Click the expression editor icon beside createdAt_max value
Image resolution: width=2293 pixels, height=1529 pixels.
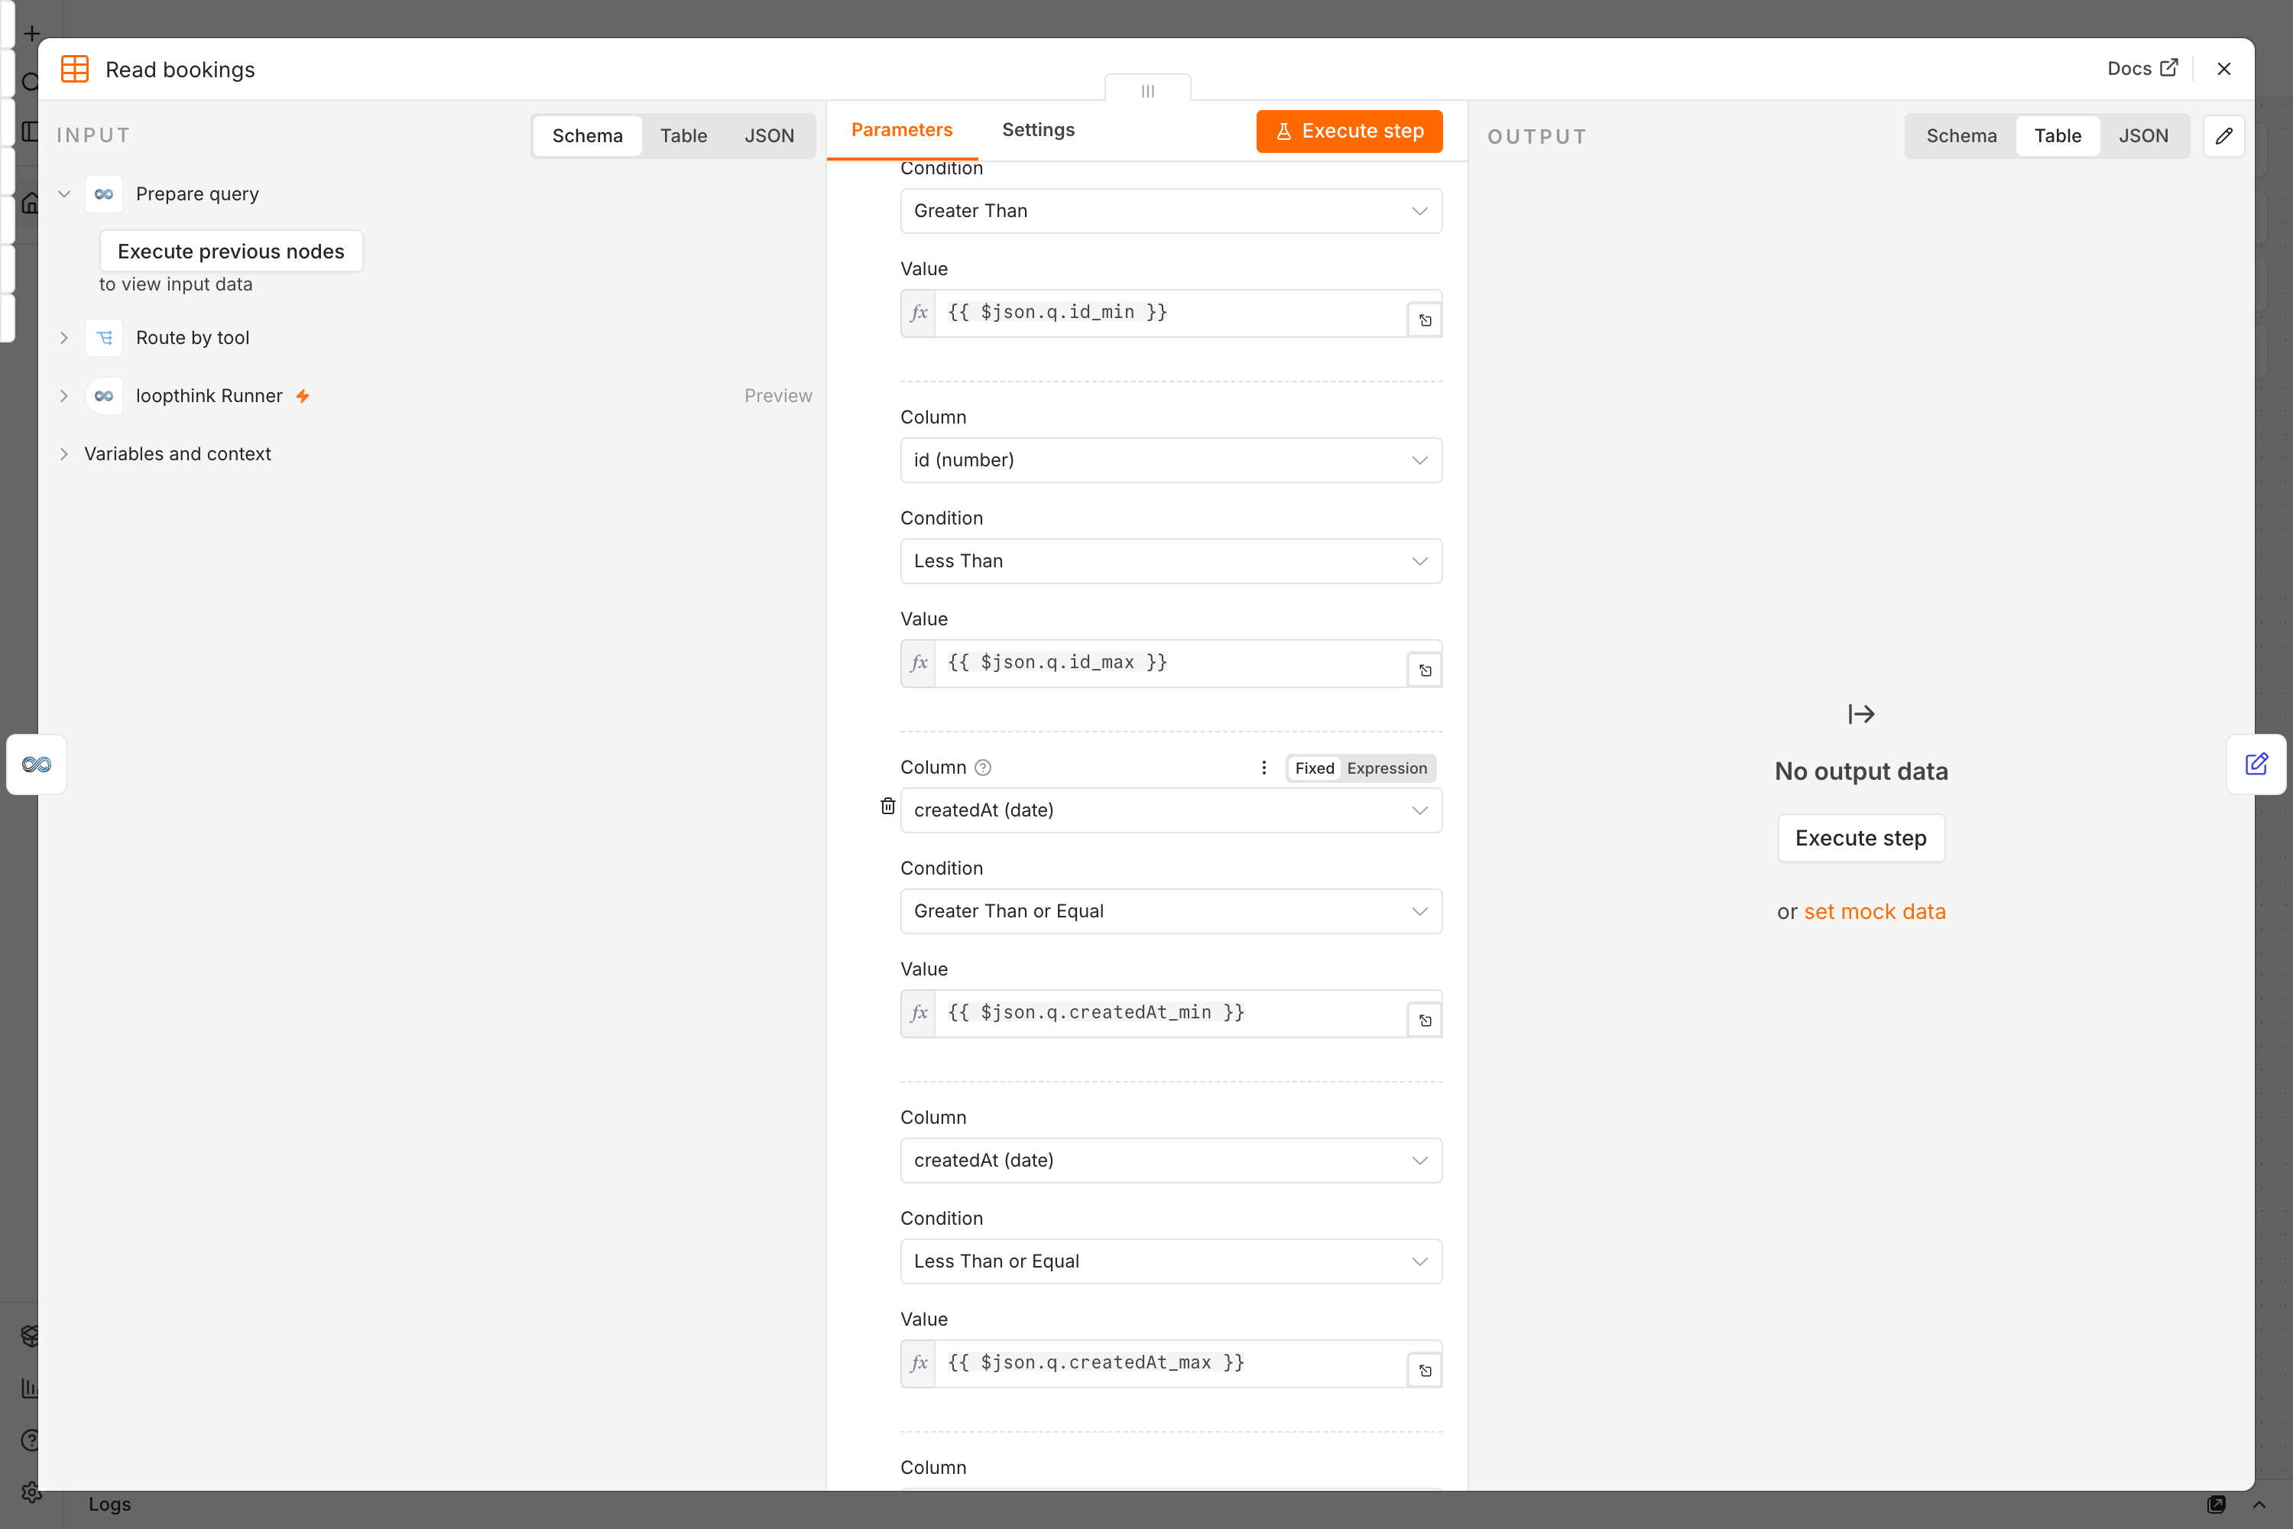(1425, 1370)
